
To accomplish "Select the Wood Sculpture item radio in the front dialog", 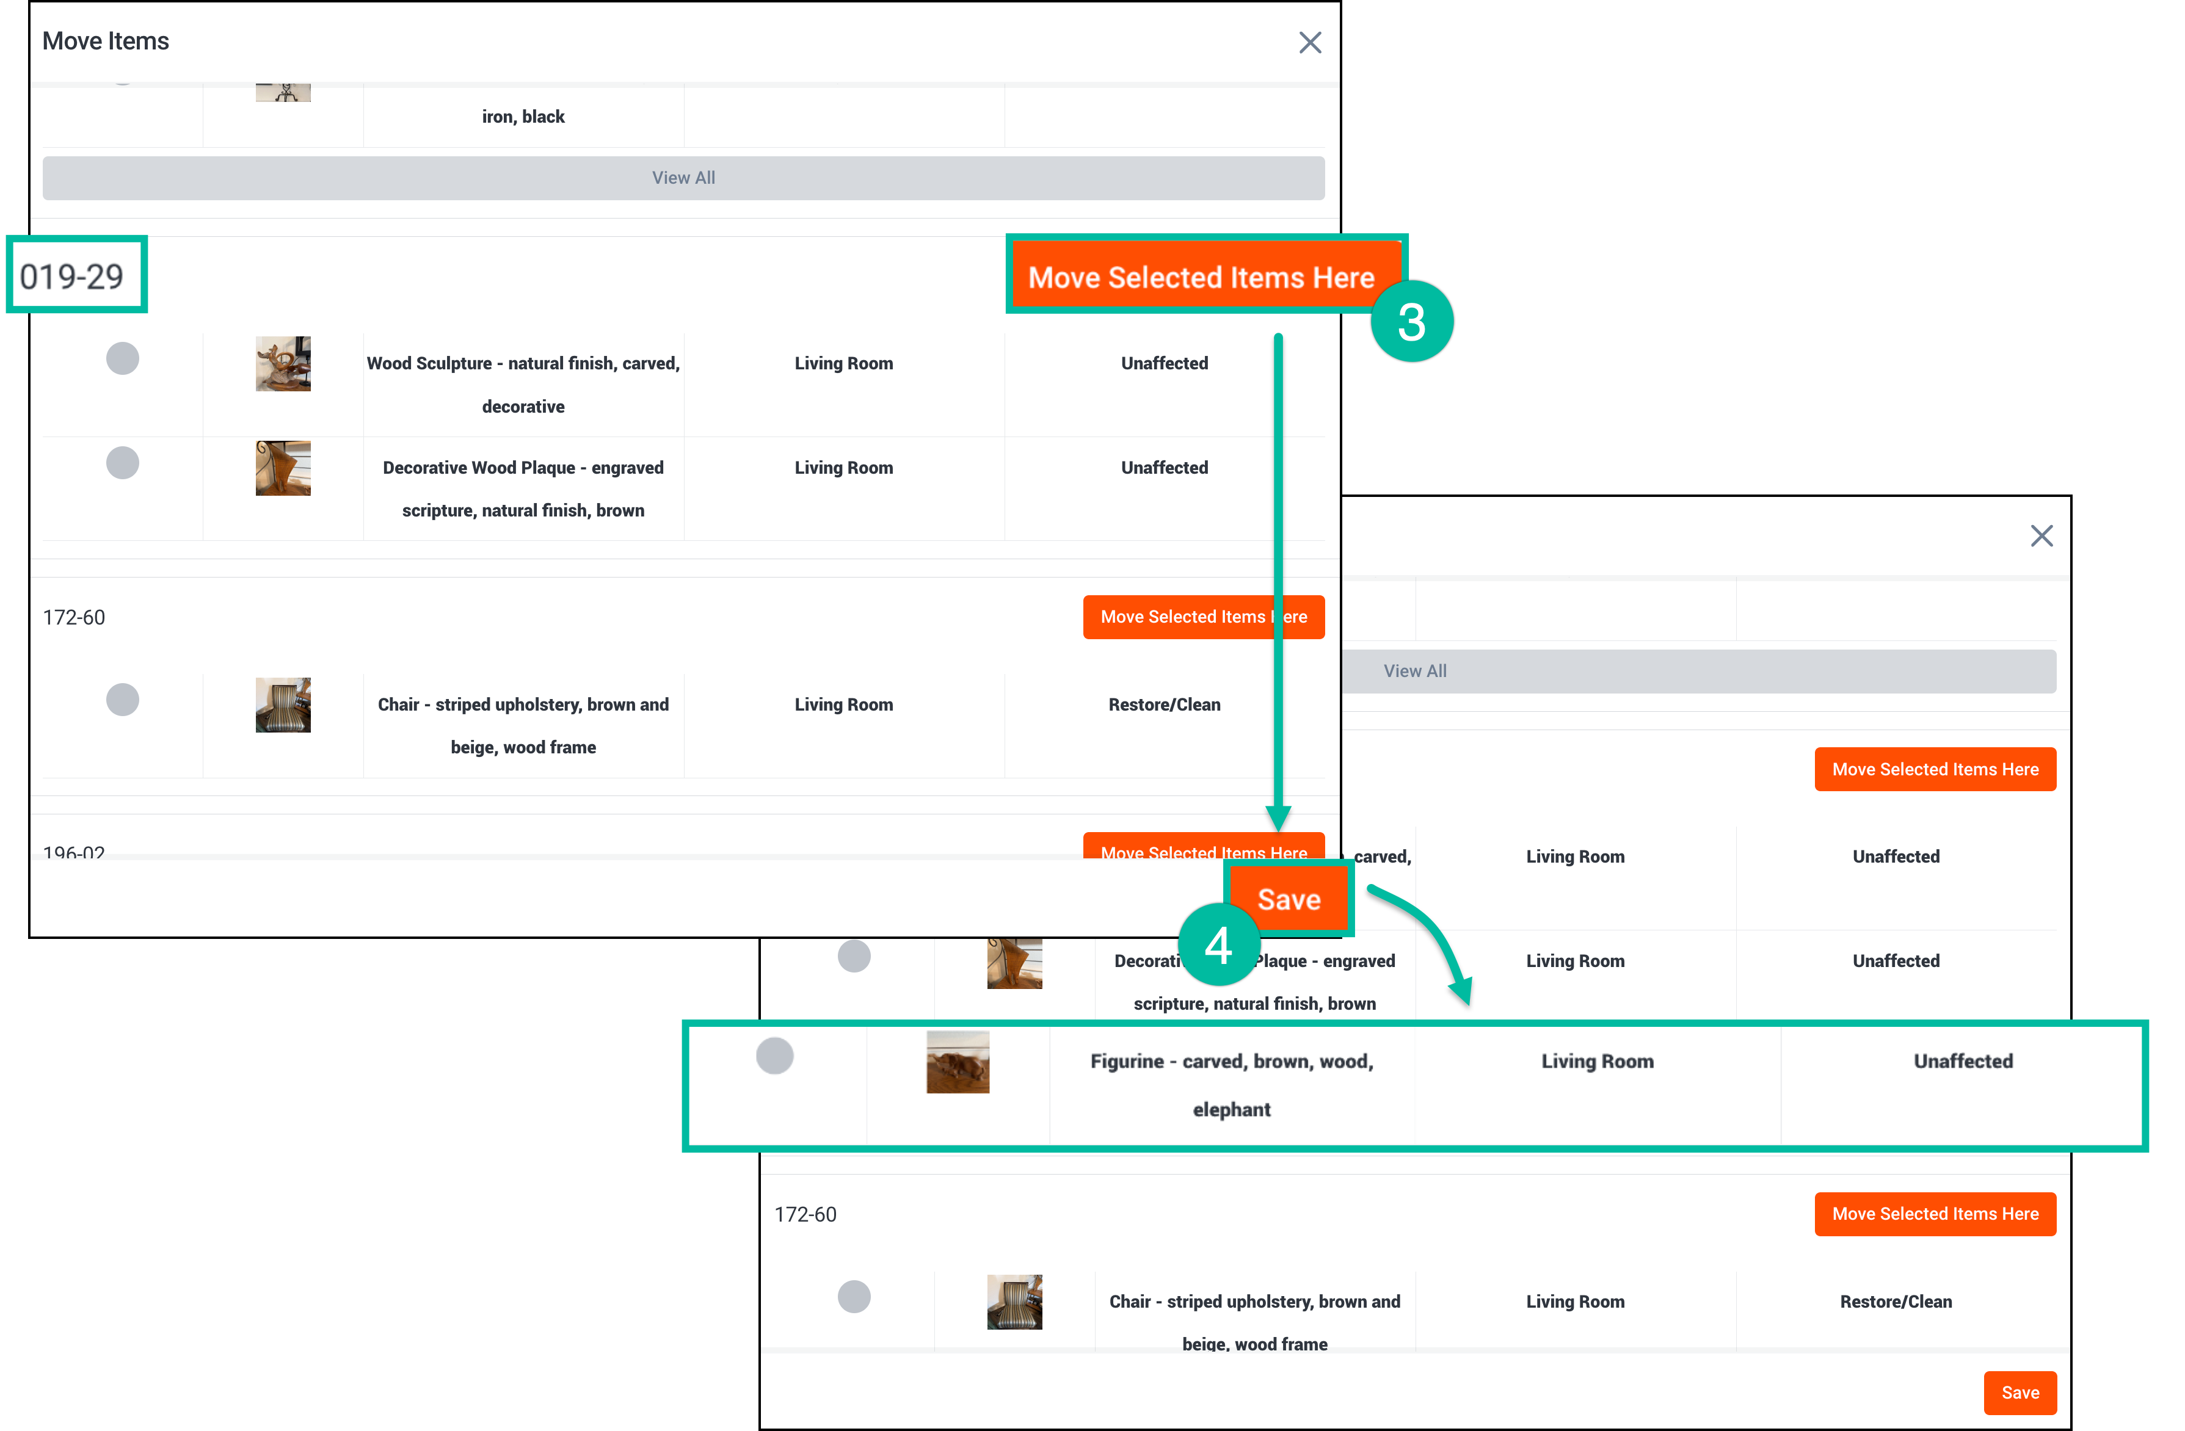I will [x=122, y=358].
